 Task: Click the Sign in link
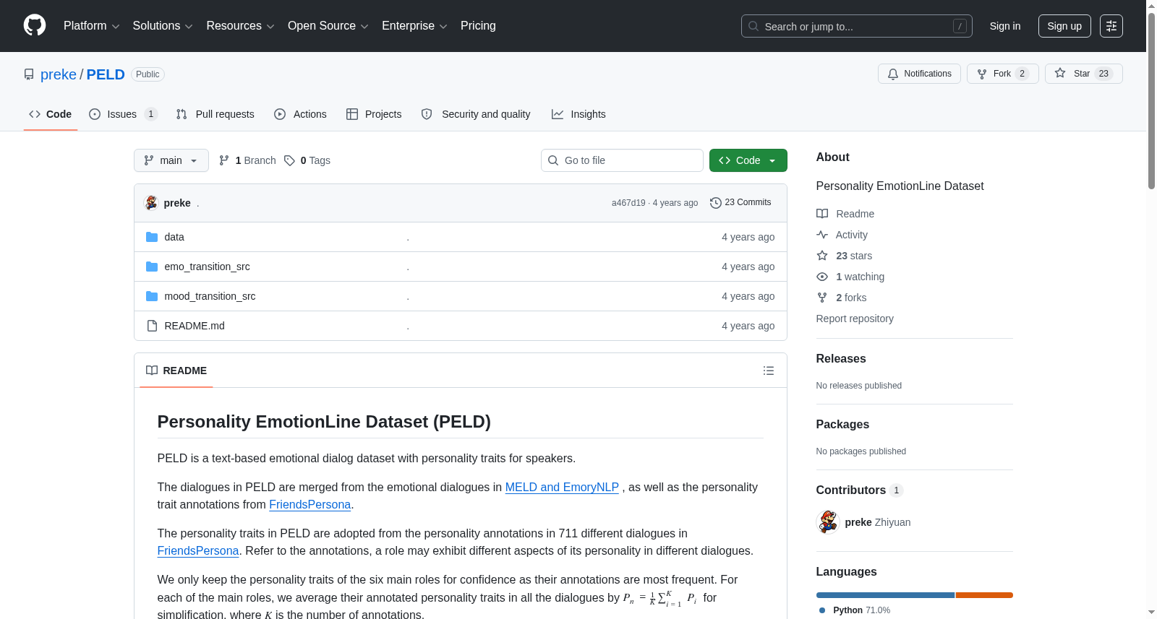pyautogui.click(x=1005, y=26)
